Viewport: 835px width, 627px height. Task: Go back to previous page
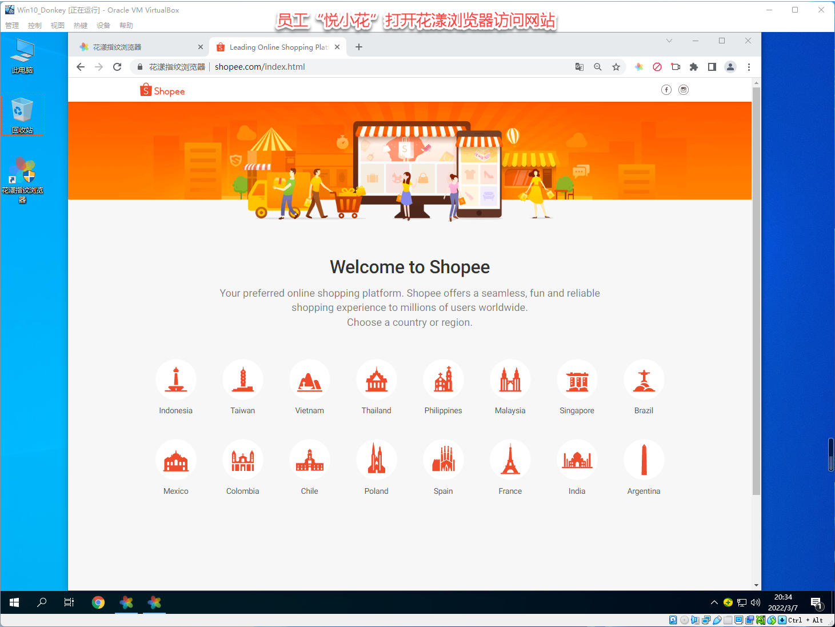click(x=81, y=67)
